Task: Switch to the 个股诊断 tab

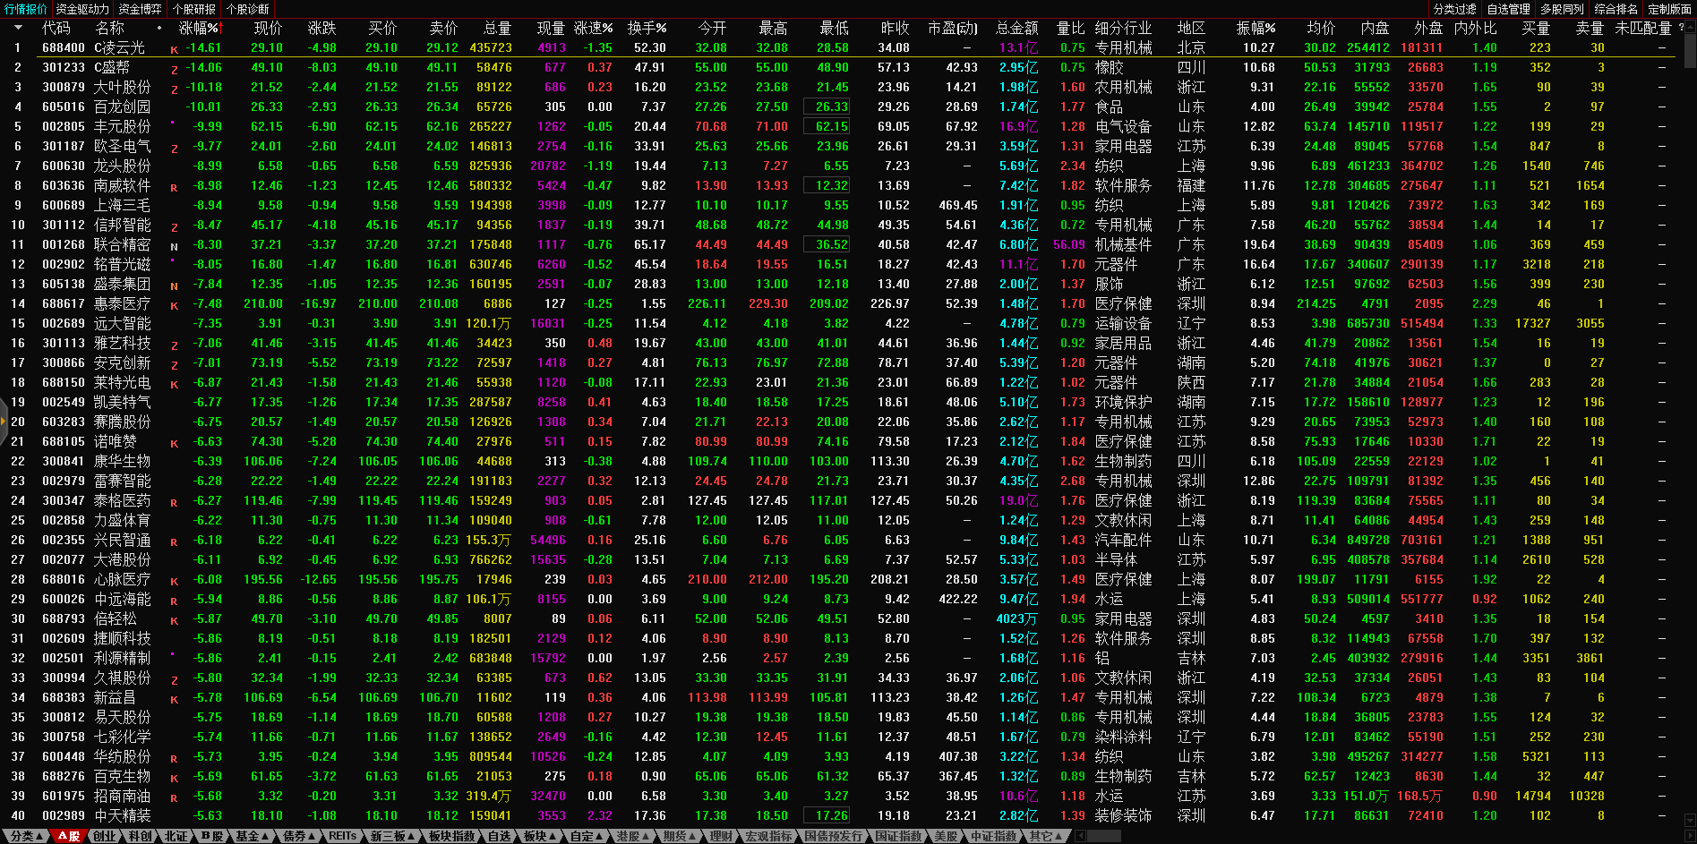Action: coord(248,9)
